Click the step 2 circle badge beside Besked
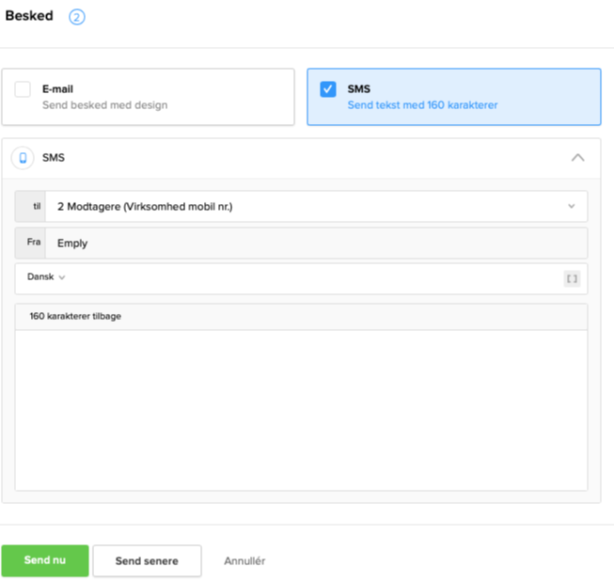 pos(77,17)
